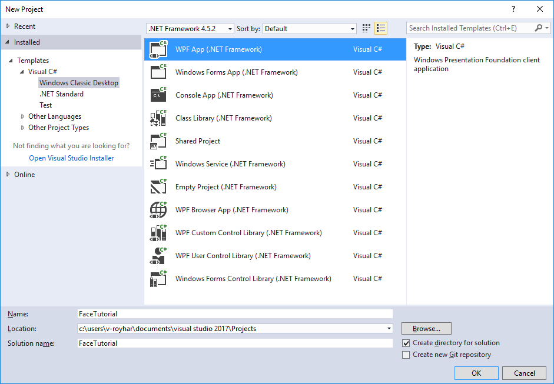The image size is (554, 384).
Task: Expand the Recent section
Action: 8,26
